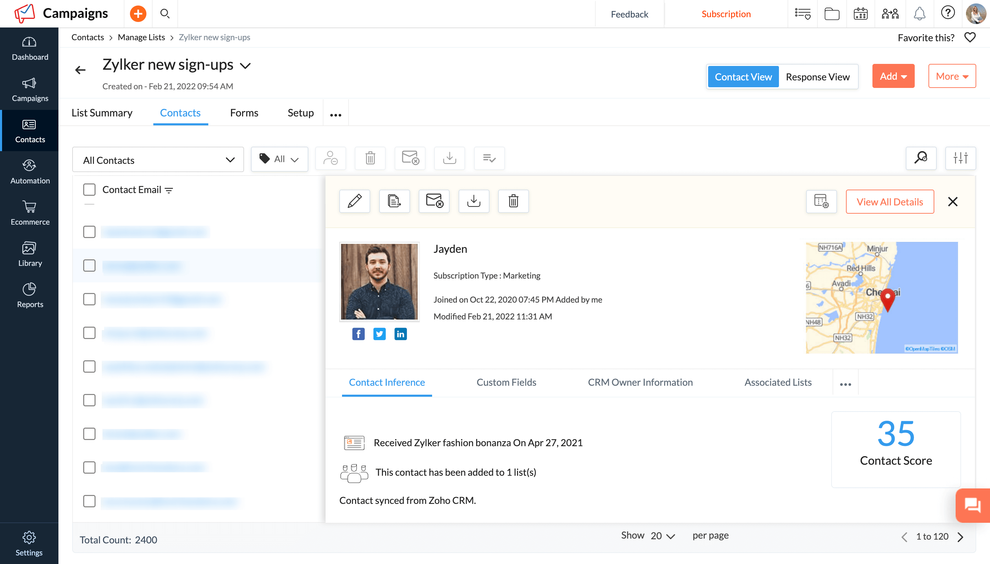Open the List Summary tab
The height and width of the screenshot is (564, 990).
coord(101,113)
